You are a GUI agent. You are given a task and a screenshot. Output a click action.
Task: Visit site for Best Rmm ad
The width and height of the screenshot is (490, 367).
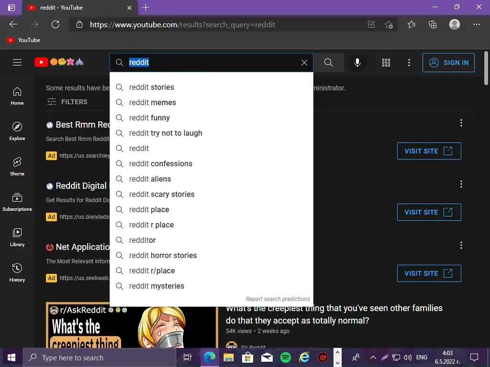429,151
